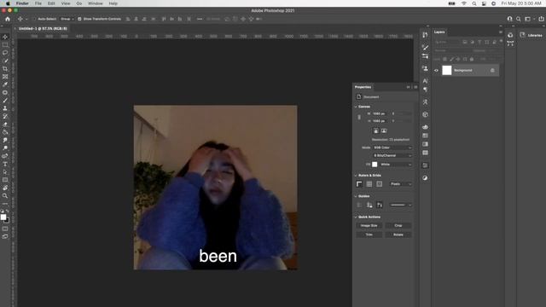
Task: Toggle the canvas width-height link icon
Action: pyautogui.click(x=359, y=118)
